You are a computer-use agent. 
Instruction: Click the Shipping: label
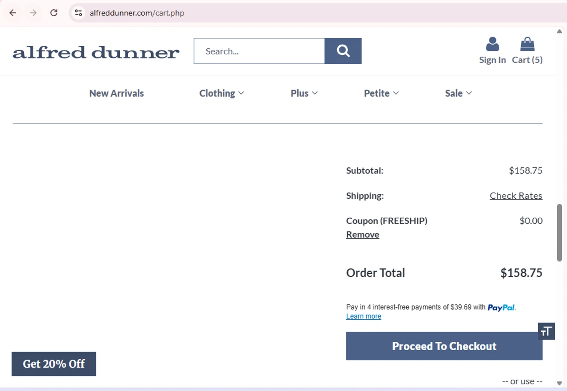[x=365, y=196]
